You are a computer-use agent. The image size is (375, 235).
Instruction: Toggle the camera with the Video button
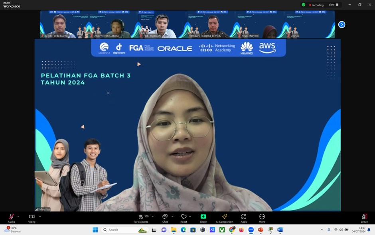(32, 217)
